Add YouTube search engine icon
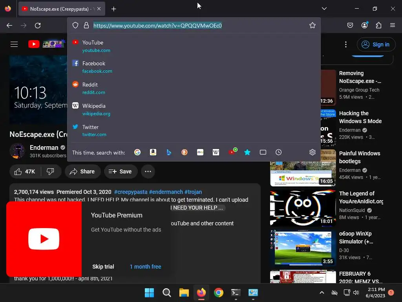 [233, 151]
